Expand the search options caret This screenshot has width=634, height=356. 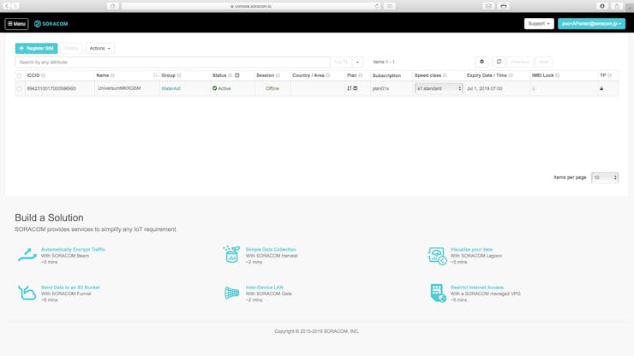pyautogui.click(x=357, y=62)
